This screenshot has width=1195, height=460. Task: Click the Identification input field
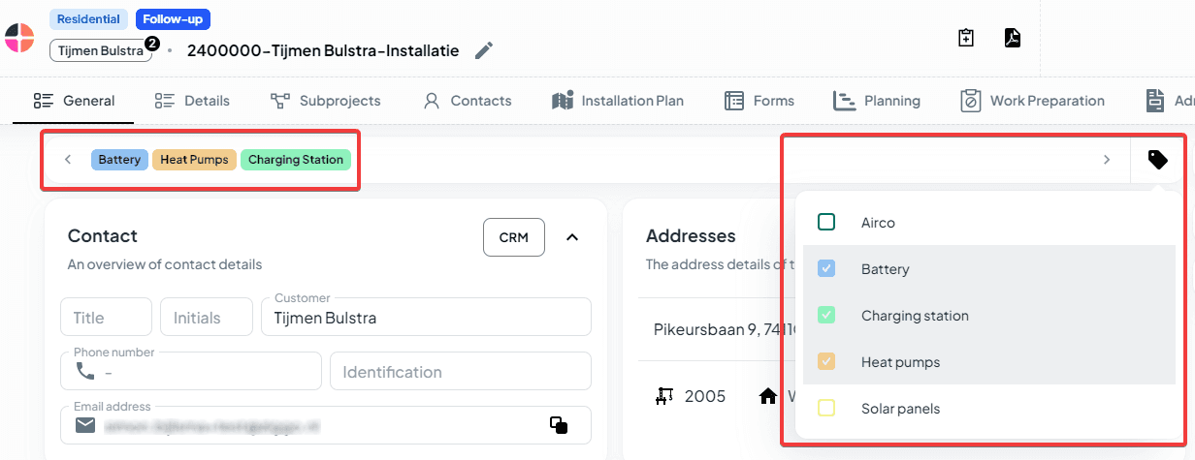coord(460,372)
